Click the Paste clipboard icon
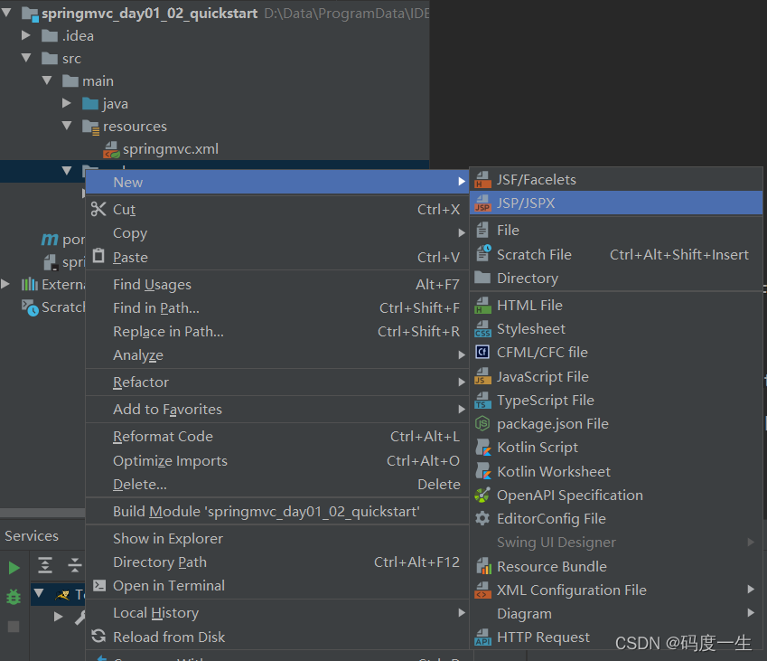The height and width of the screenshot is (661, 767). pyautogui.click(x=98, y=256)
